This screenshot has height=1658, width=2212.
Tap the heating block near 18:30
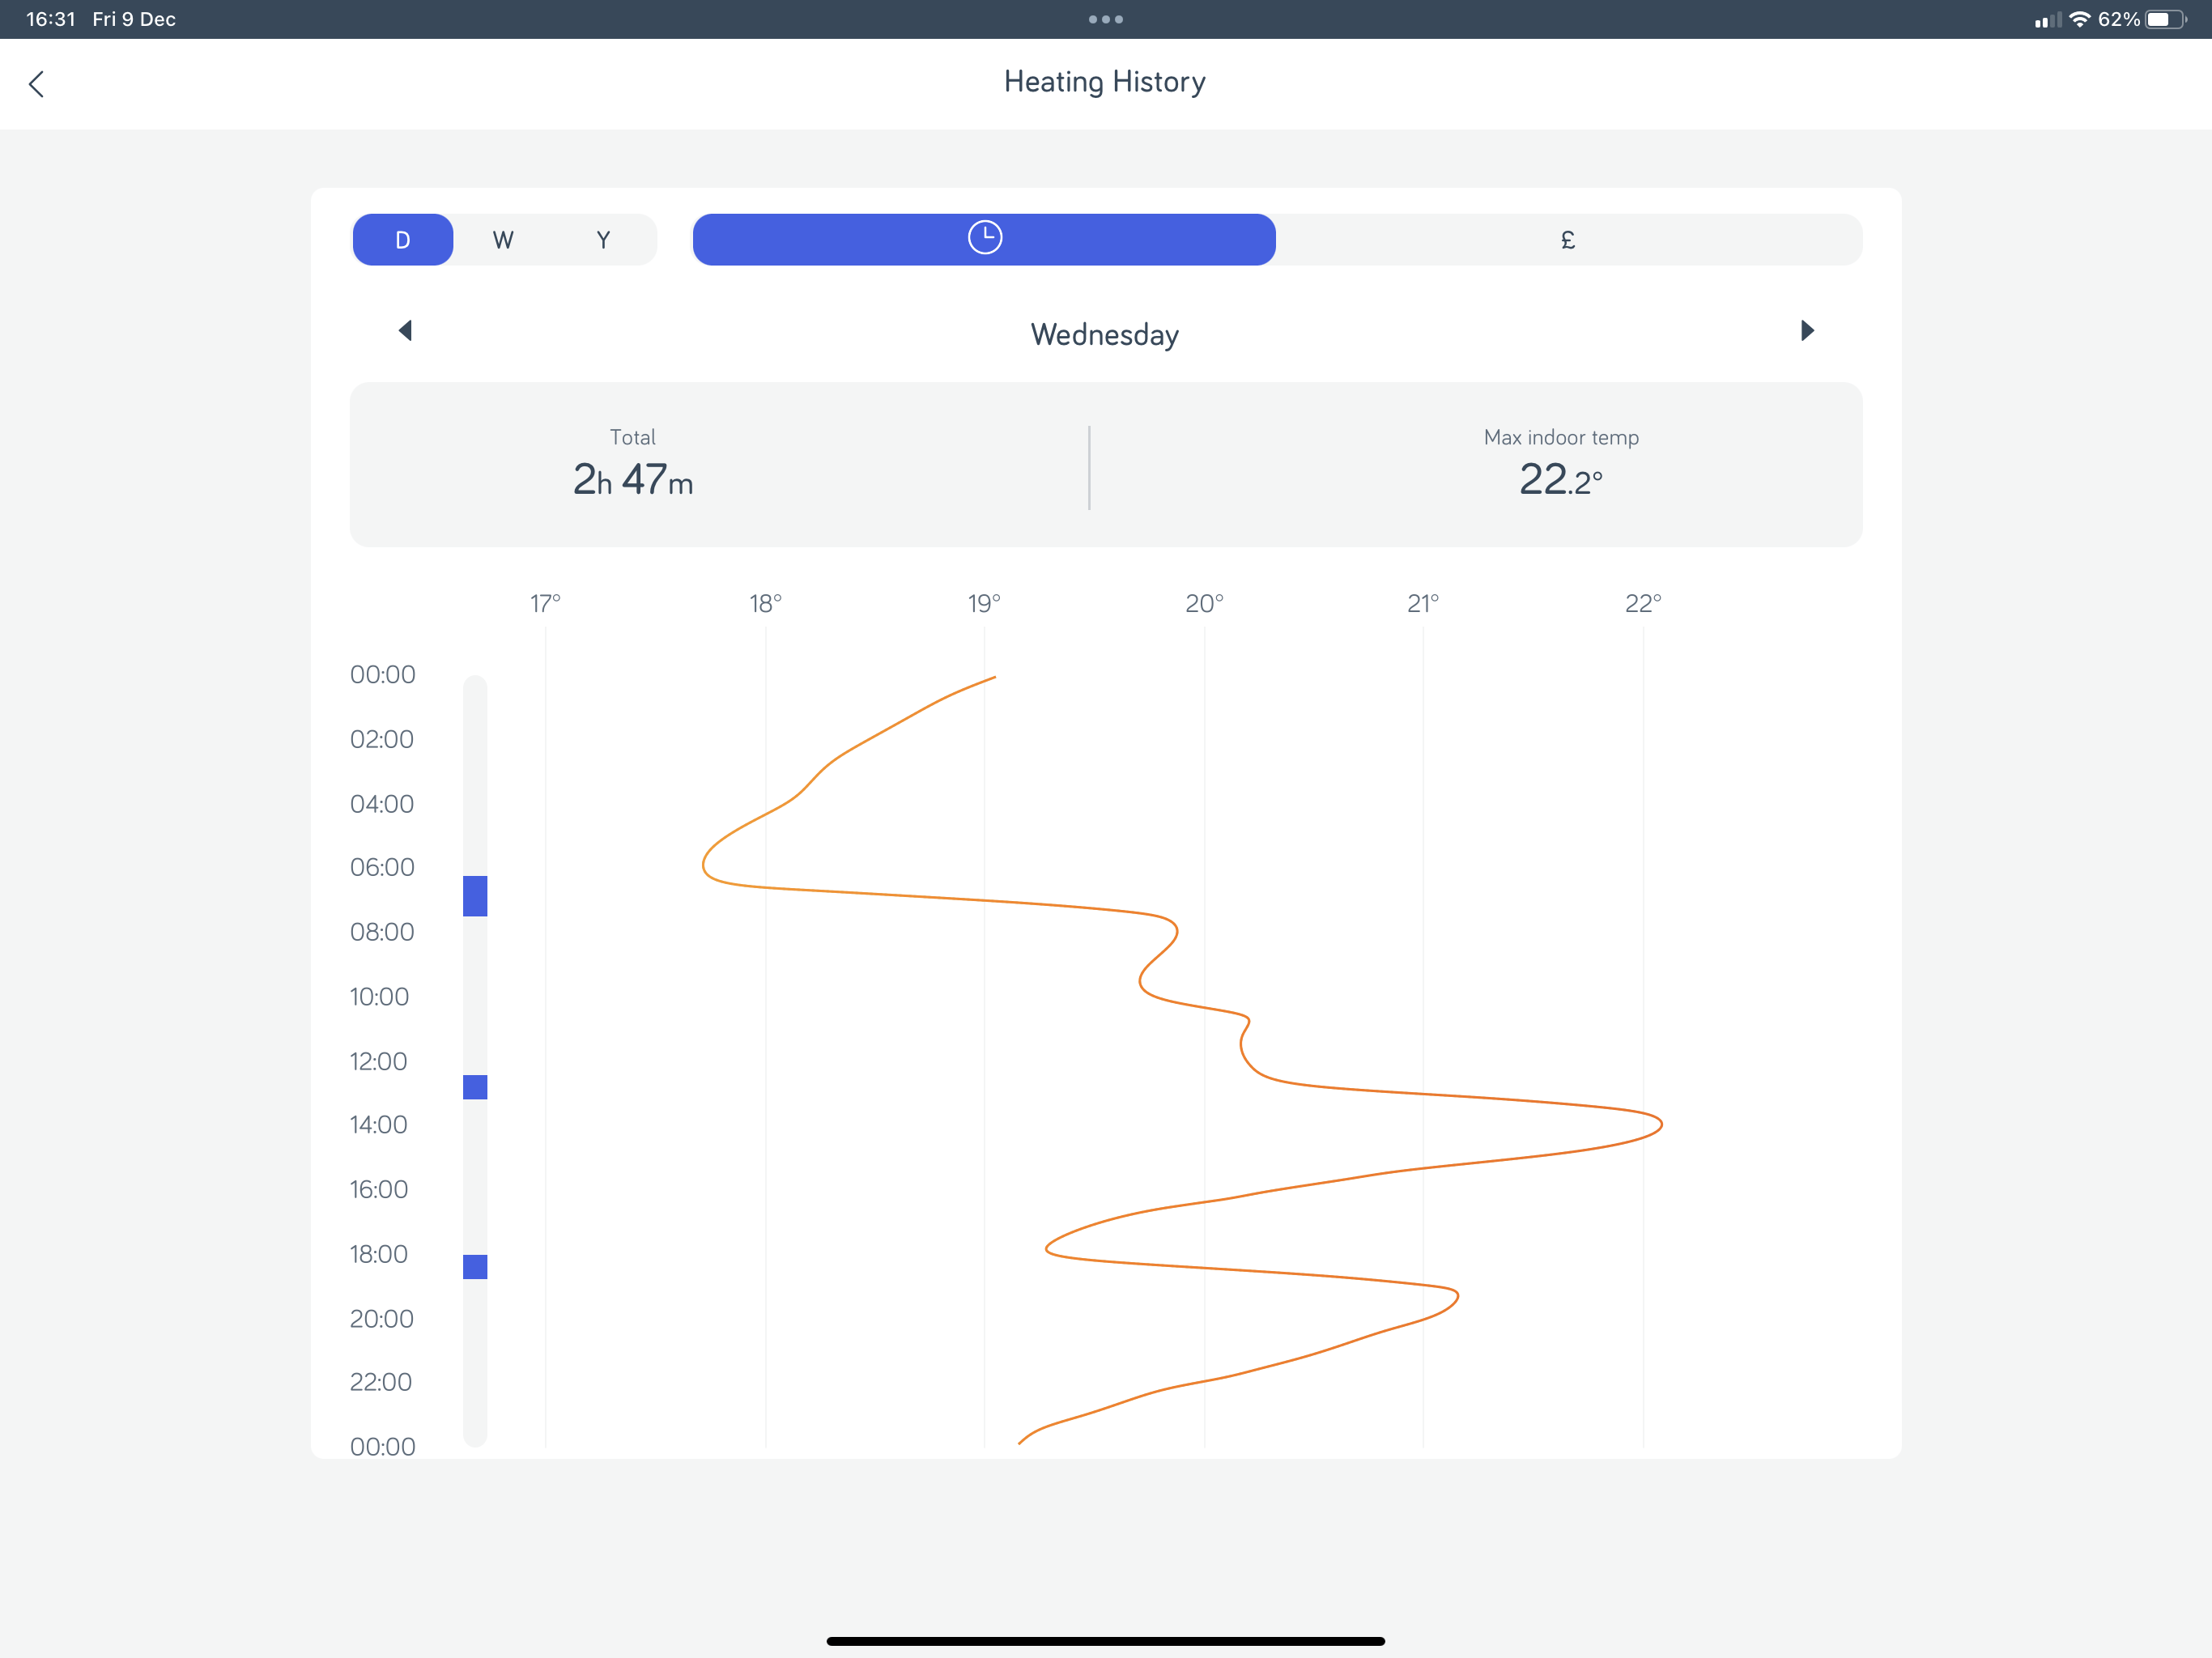click(x=475, y=1267)
